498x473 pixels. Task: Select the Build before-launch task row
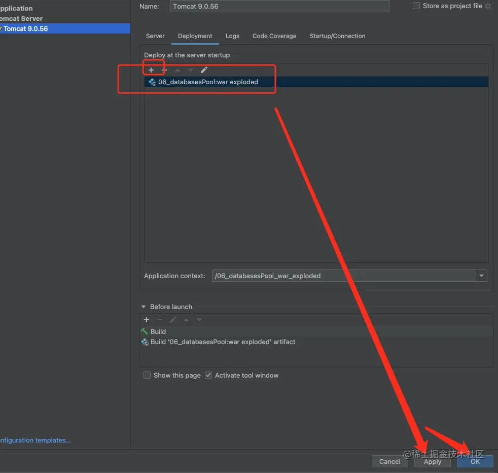click(316, 331)
